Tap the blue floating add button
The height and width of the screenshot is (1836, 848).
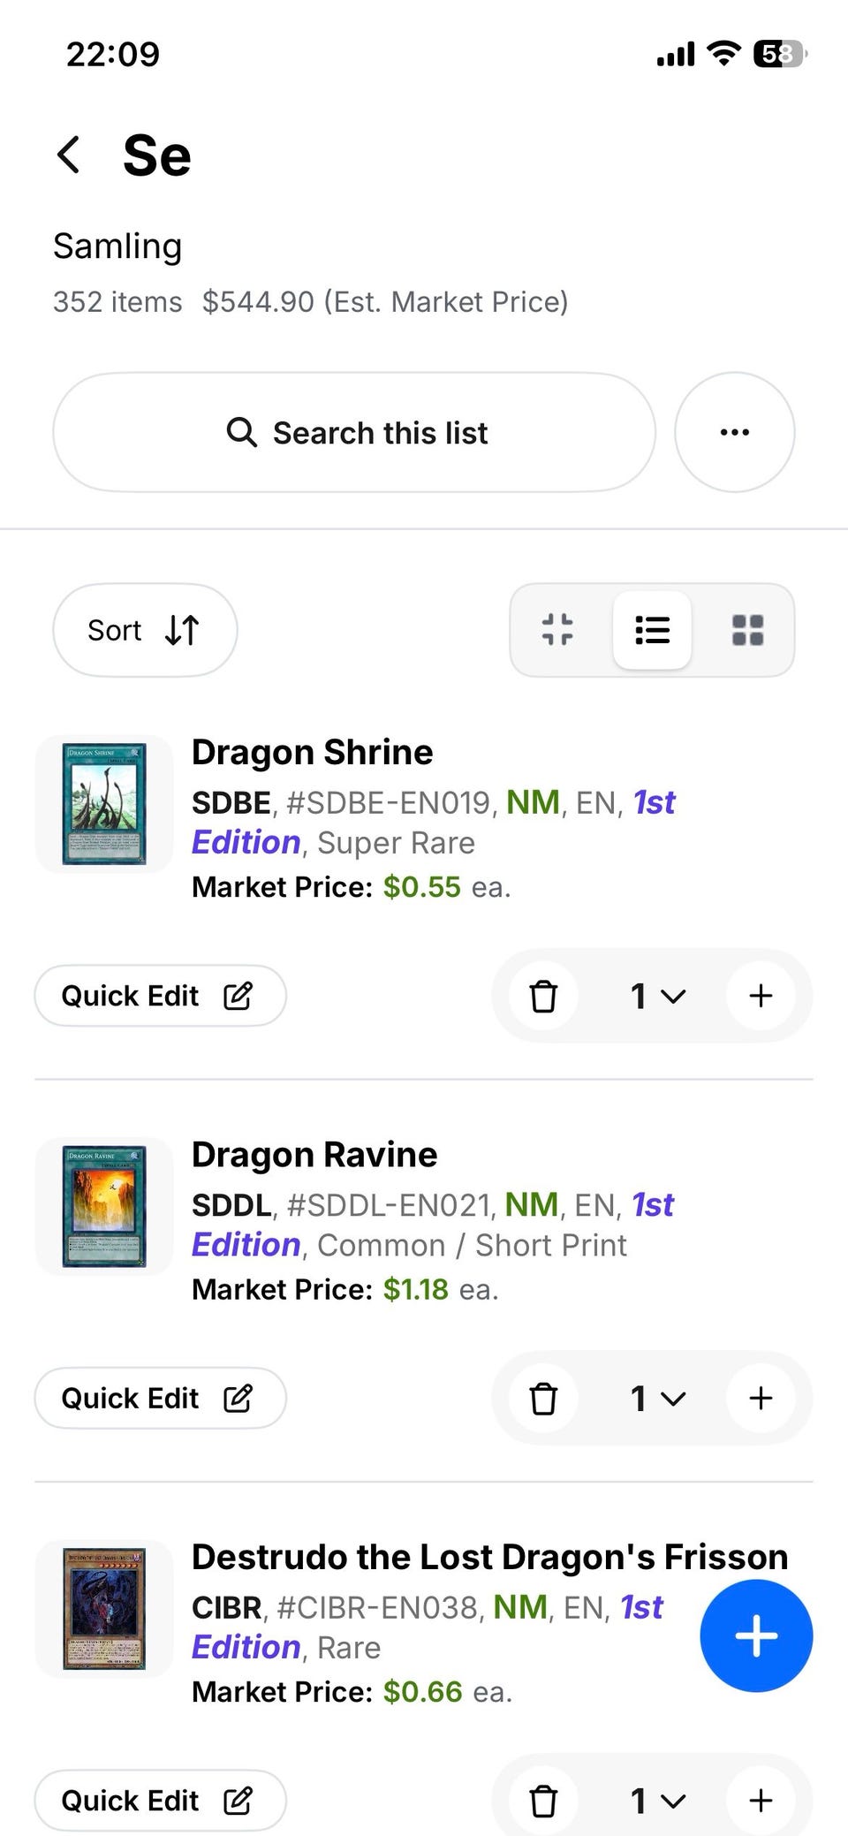[756, 1635]
